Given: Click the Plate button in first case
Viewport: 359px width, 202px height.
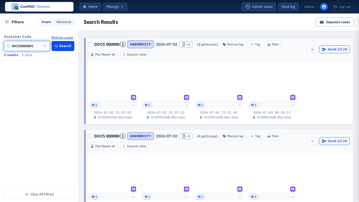Looking at the screenshot, I should tap(273, 44).
